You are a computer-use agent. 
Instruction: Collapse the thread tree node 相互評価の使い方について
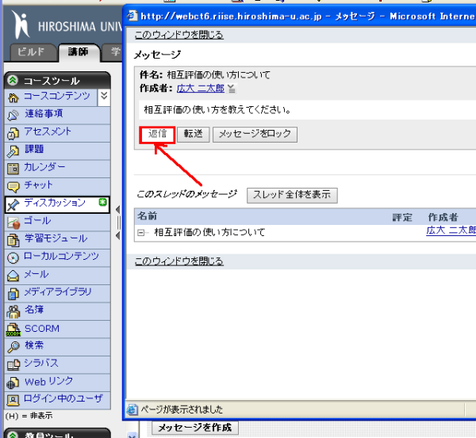coord(140,233)
